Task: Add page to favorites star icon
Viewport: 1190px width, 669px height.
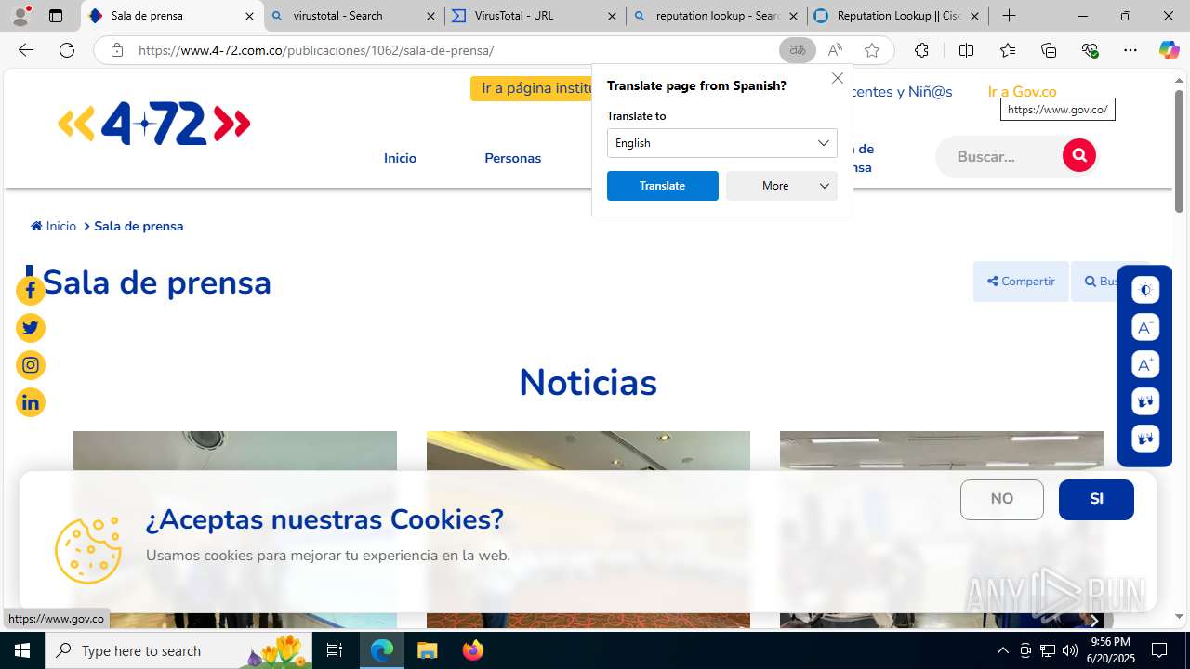Action: (x=872, y=50)
